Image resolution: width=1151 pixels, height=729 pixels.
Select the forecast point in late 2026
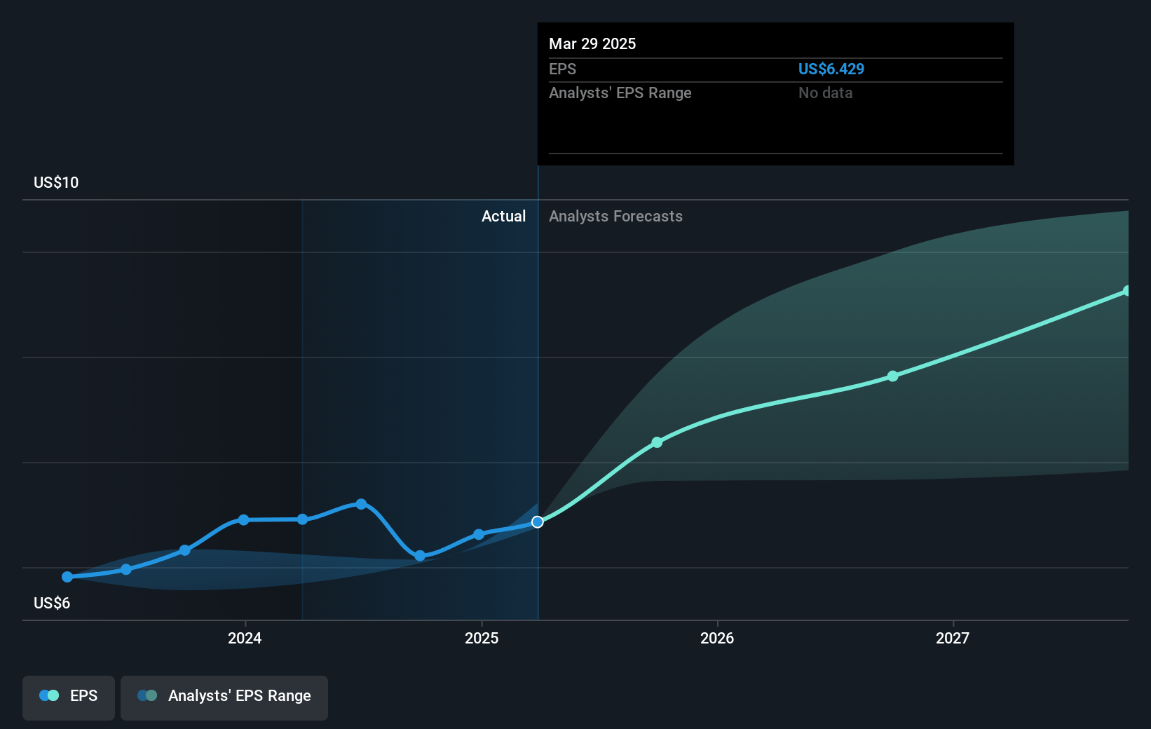tap(892, 376)
